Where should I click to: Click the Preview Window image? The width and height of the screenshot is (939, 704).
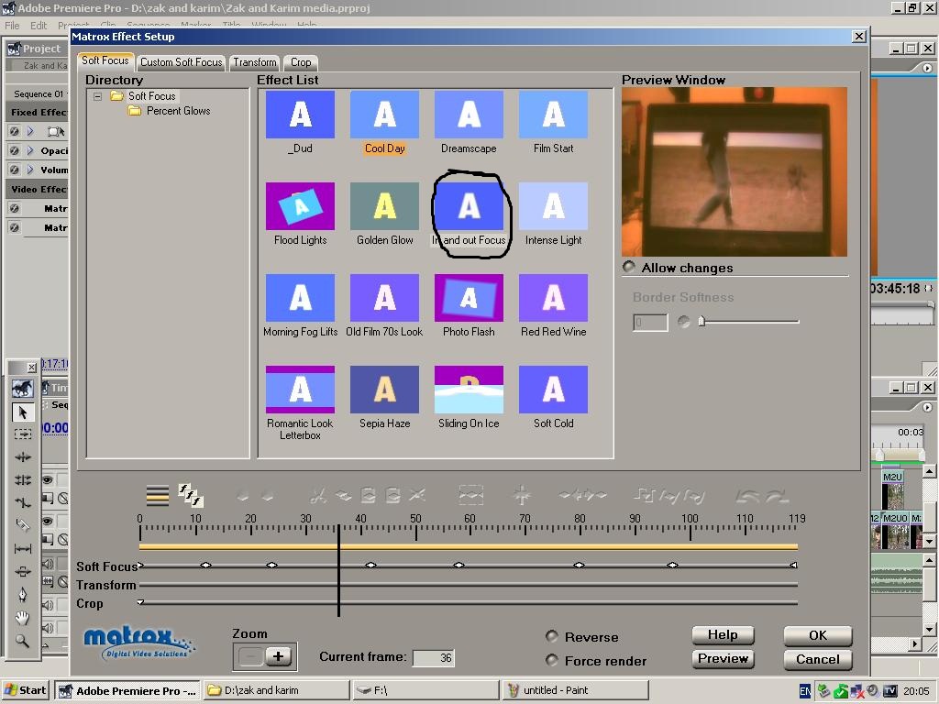[735, 171]
